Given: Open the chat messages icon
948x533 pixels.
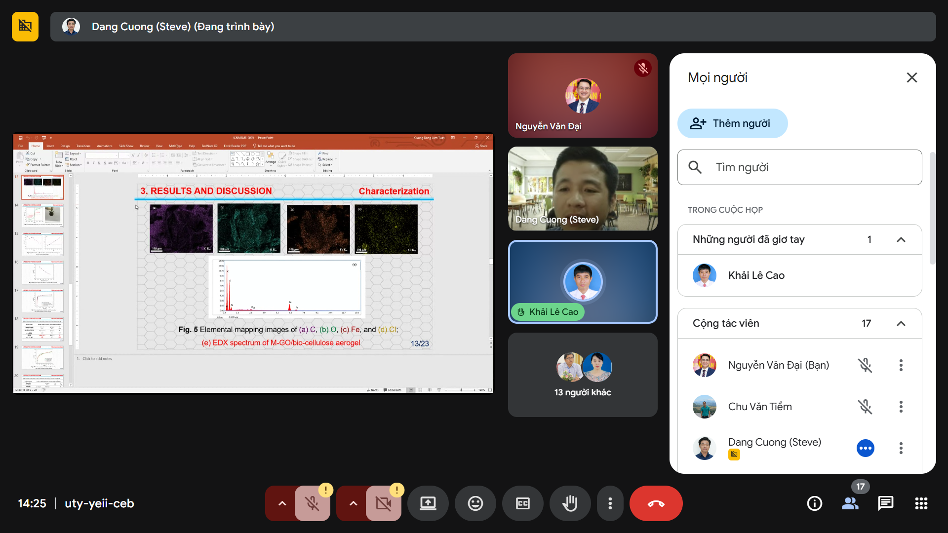Looking at the screenshot, I should [x=885, y=503].
